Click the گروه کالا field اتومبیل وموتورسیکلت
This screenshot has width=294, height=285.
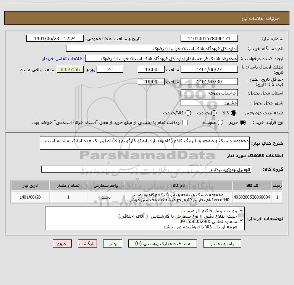[x=146, y=169]
